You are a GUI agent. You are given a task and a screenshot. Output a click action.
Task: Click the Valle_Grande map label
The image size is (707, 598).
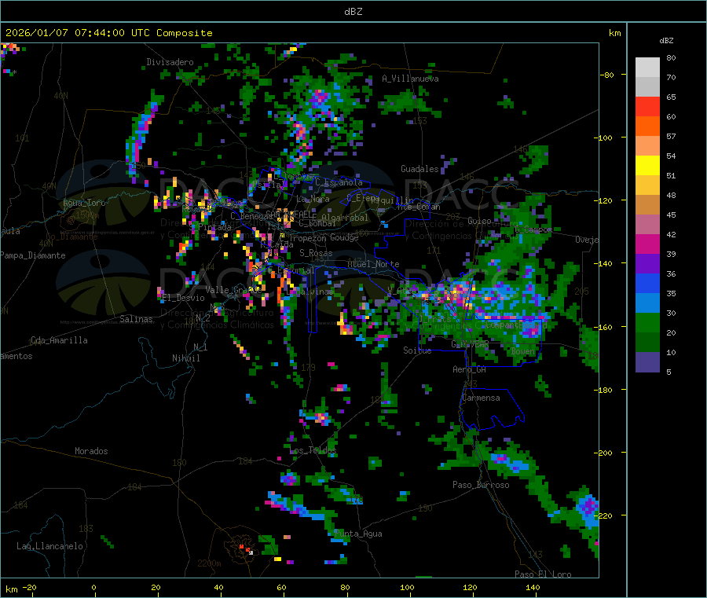coord(233,290)
